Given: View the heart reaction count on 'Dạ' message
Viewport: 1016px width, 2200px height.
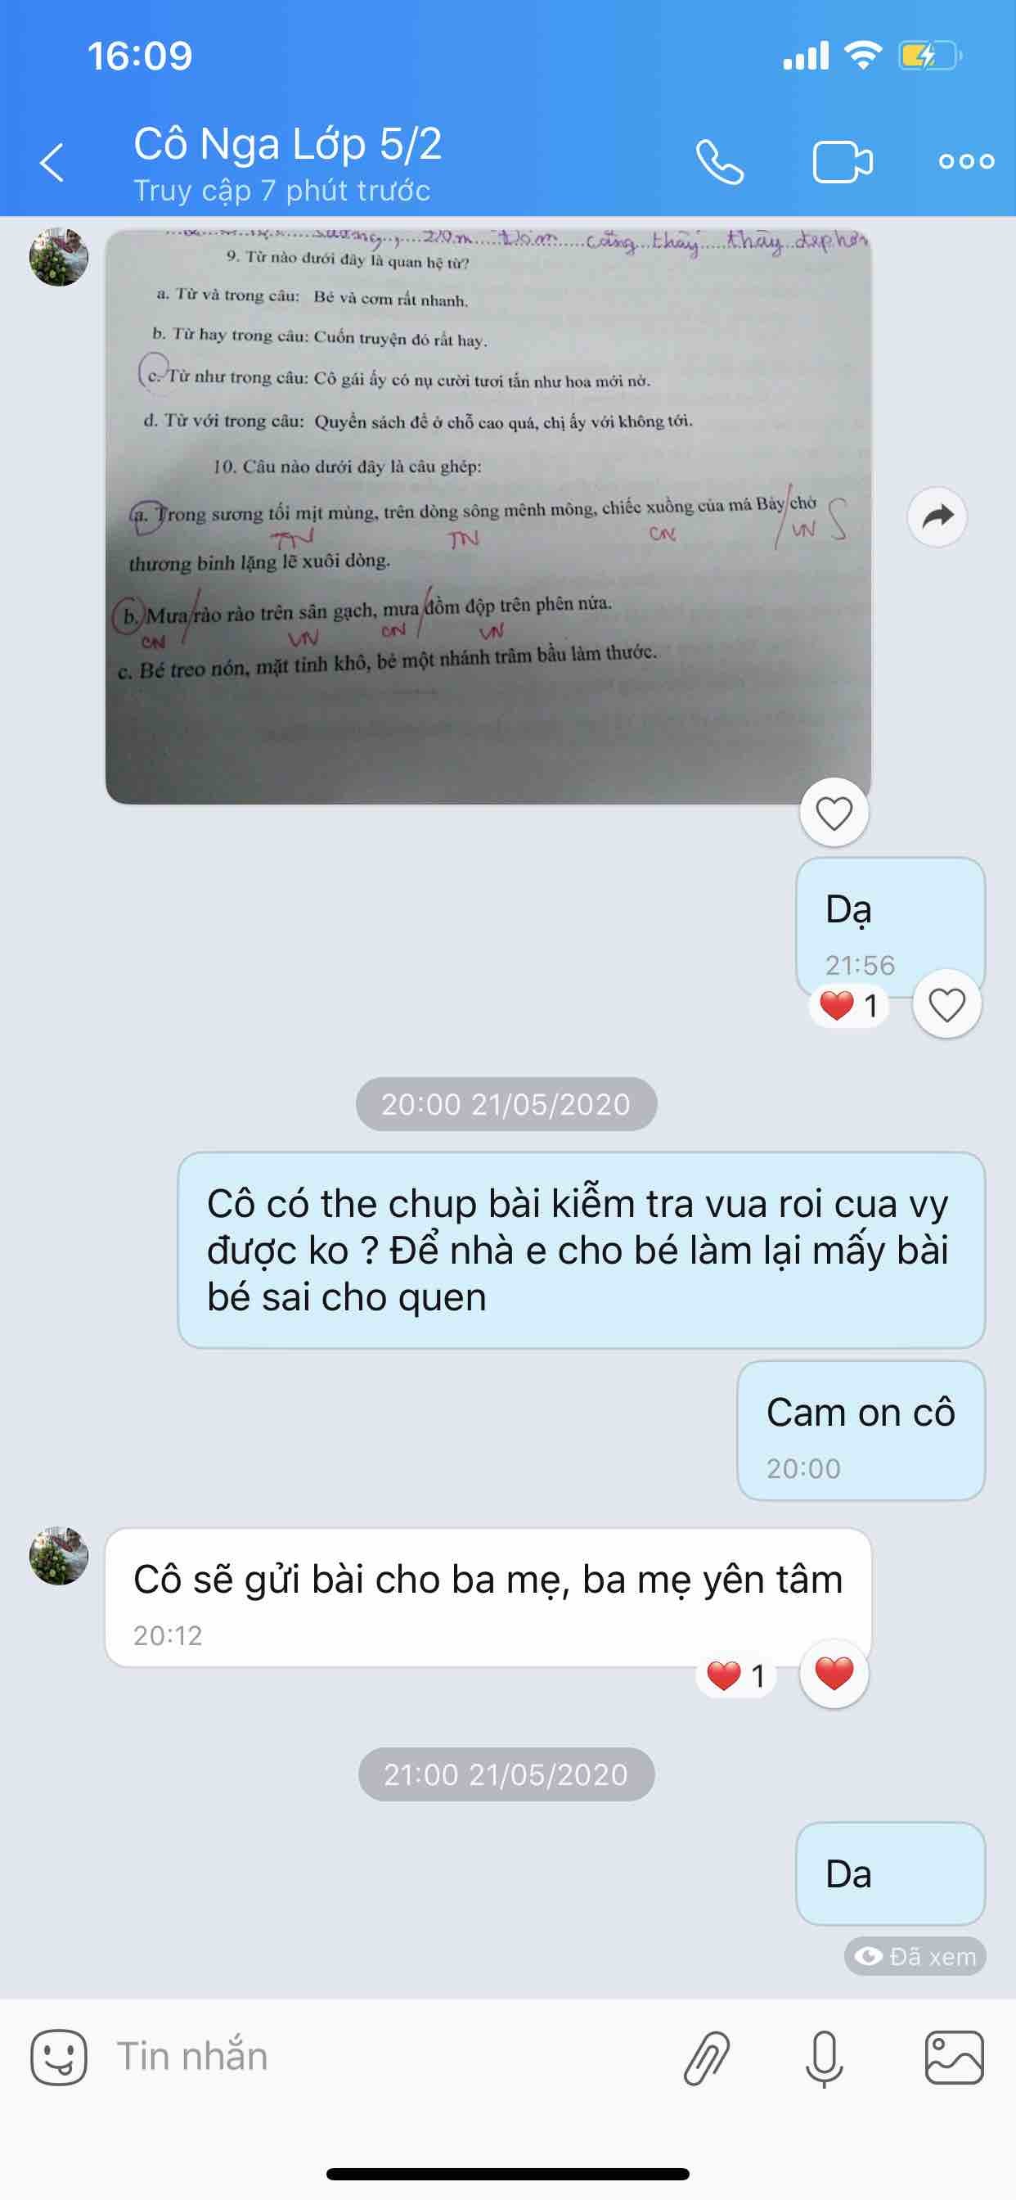Looking at the screenshot, I should click(x=848, y=1006).
